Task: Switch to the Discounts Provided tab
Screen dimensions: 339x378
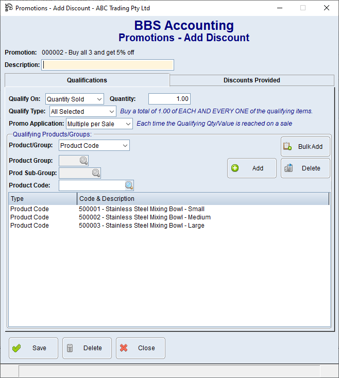Action: 251,80
